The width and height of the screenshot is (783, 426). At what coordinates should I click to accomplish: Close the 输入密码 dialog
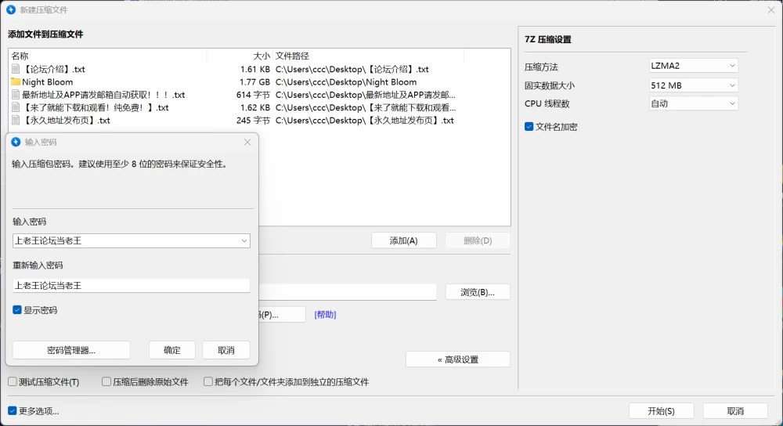click(247, 143)
